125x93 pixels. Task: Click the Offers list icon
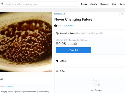pos(57,71)
